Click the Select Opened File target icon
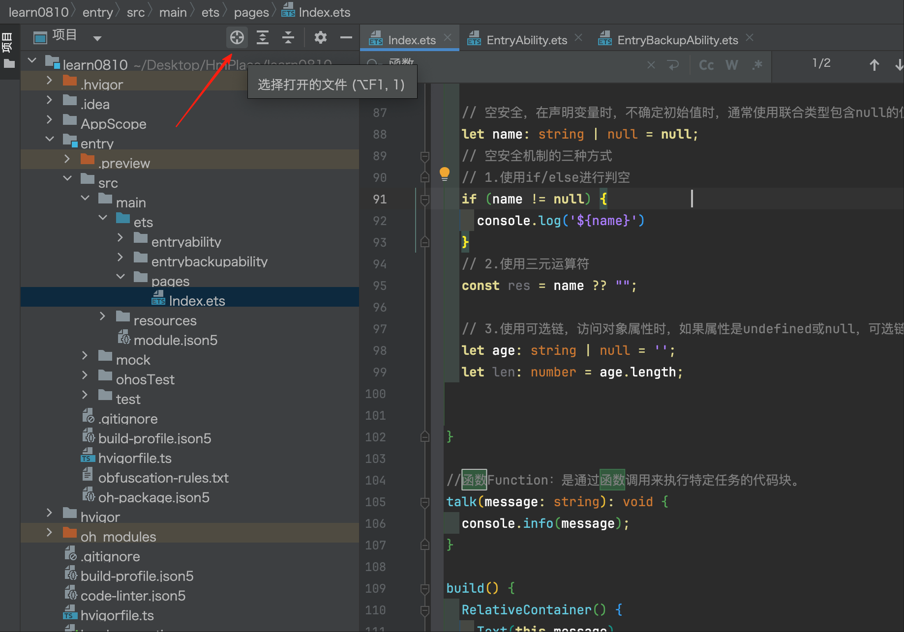The image size is (904, 632). coord(237,37)
